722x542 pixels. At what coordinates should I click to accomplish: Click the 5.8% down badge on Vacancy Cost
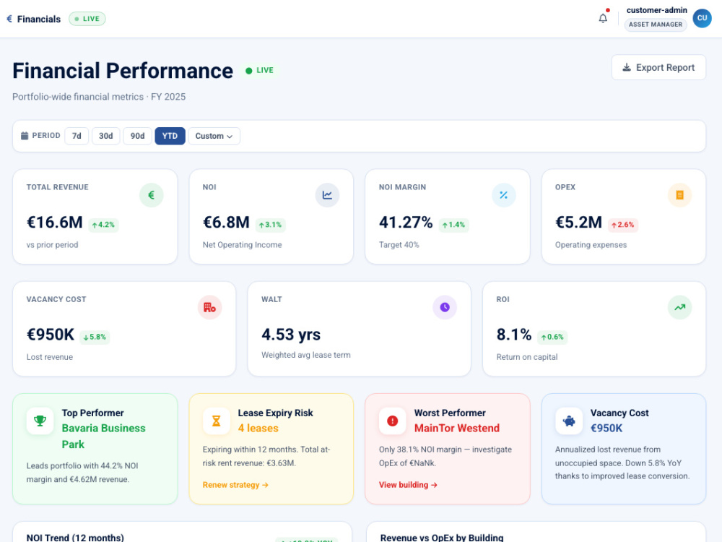coord(95,337)
